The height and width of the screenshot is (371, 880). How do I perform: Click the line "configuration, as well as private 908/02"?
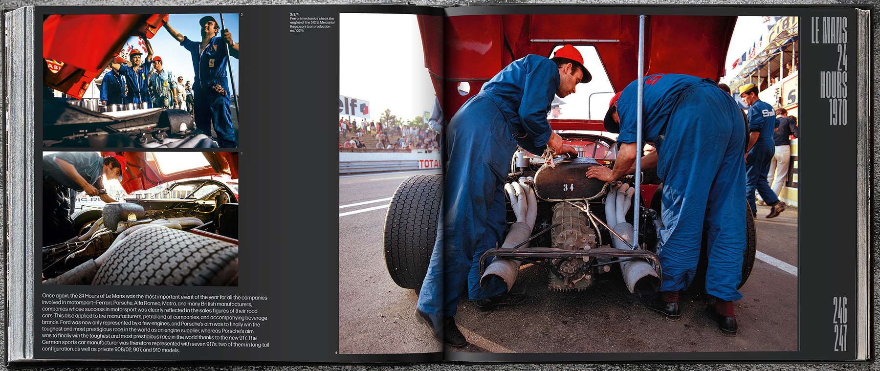tap(111, 350)
